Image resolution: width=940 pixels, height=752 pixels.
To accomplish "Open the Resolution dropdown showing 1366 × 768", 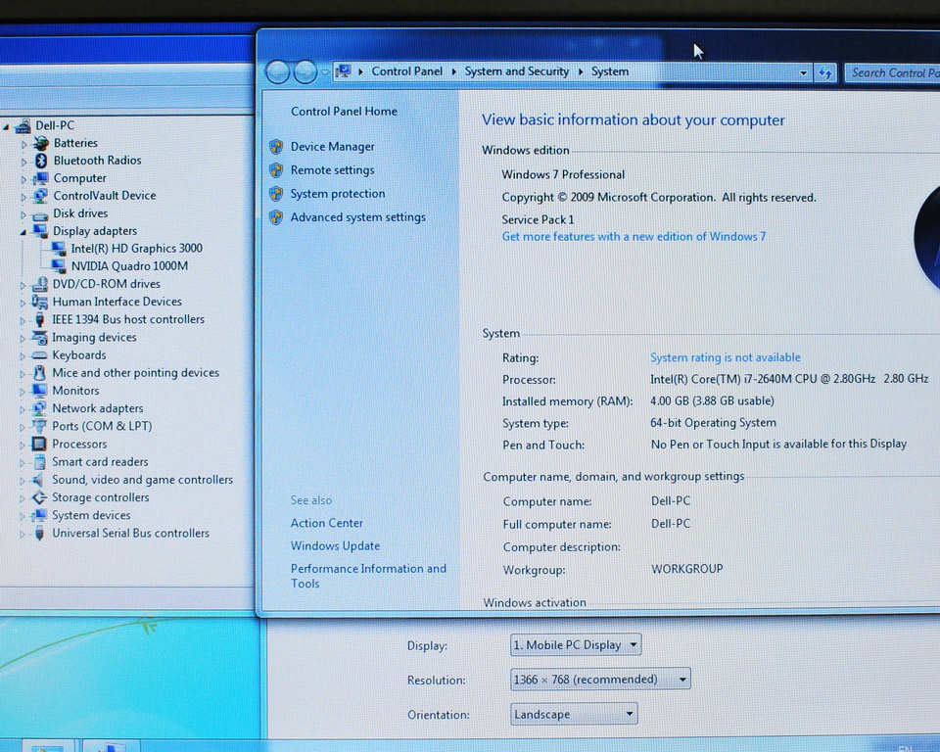I will [x=600, y=679].
